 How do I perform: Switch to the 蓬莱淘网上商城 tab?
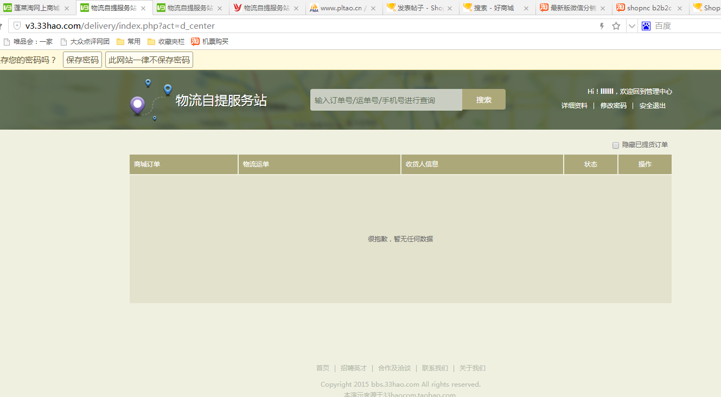[37, 8]
